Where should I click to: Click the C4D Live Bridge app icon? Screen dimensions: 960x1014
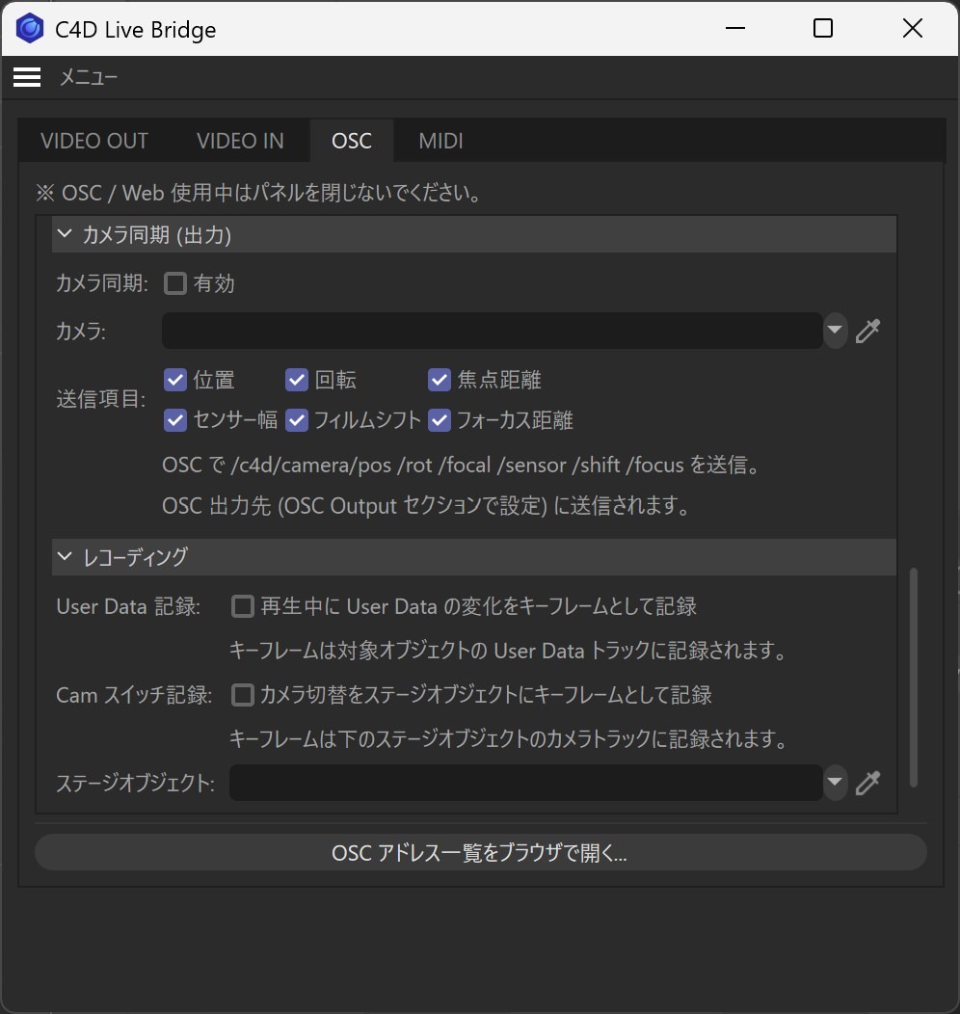[29, 29]
